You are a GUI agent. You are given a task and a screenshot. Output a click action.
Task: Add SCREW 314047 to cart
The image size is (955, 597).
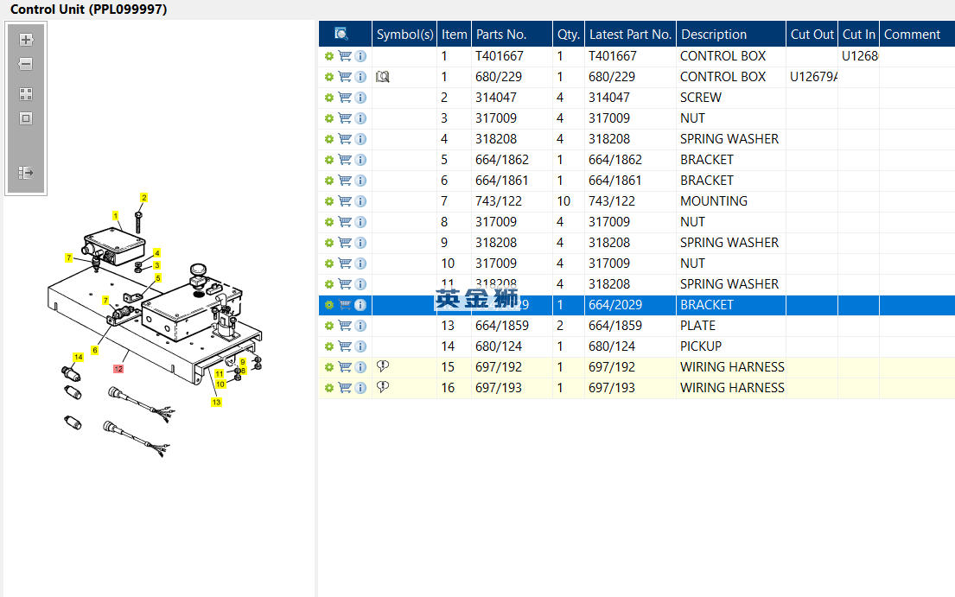pyautogui.click(x=345, y=98)
